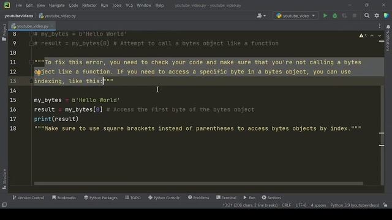Change 4 spaces indent setting
This screenshot has height=220, width=392.
coord(318,205)
